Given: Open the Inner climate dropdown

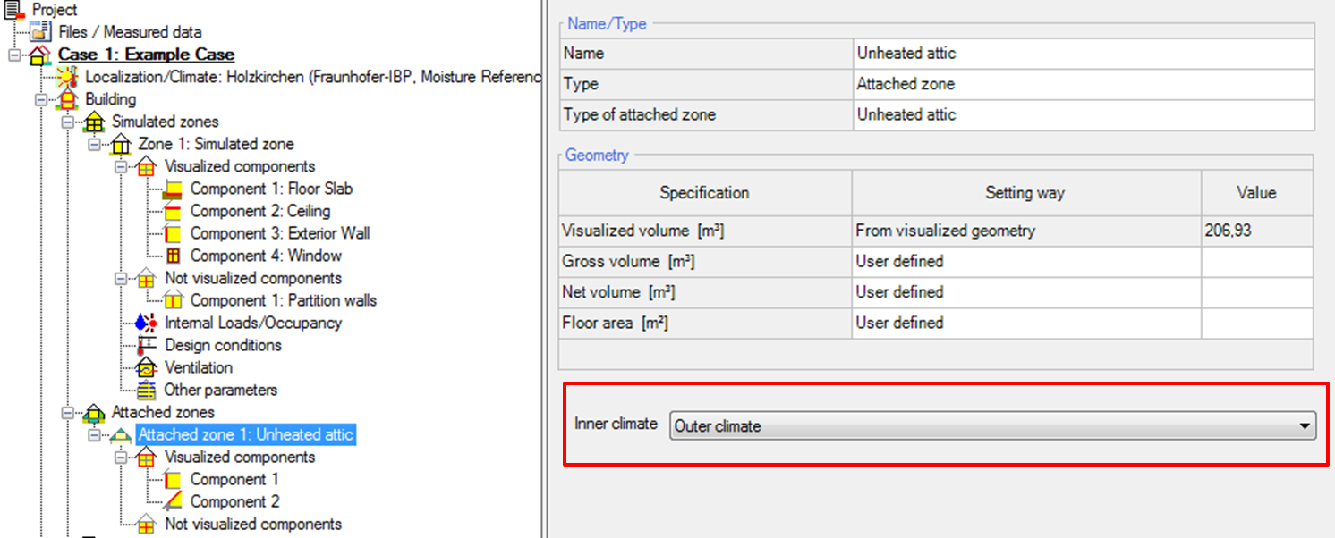Looking at the screenshot, I should pos(993,426).
